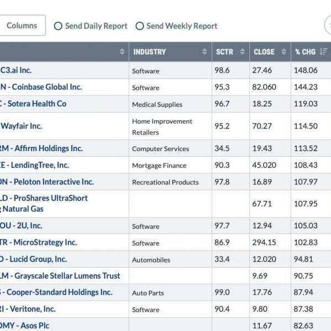The image size is (331, 331).
Task: Open Affirm Holdings Inc. link
Action: pos(41,148)
